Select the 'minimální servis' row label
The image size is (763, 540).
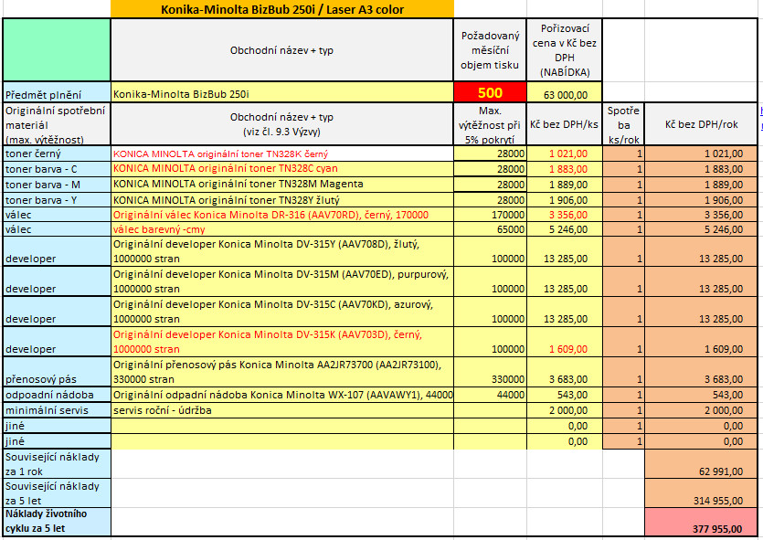point(57,410)
